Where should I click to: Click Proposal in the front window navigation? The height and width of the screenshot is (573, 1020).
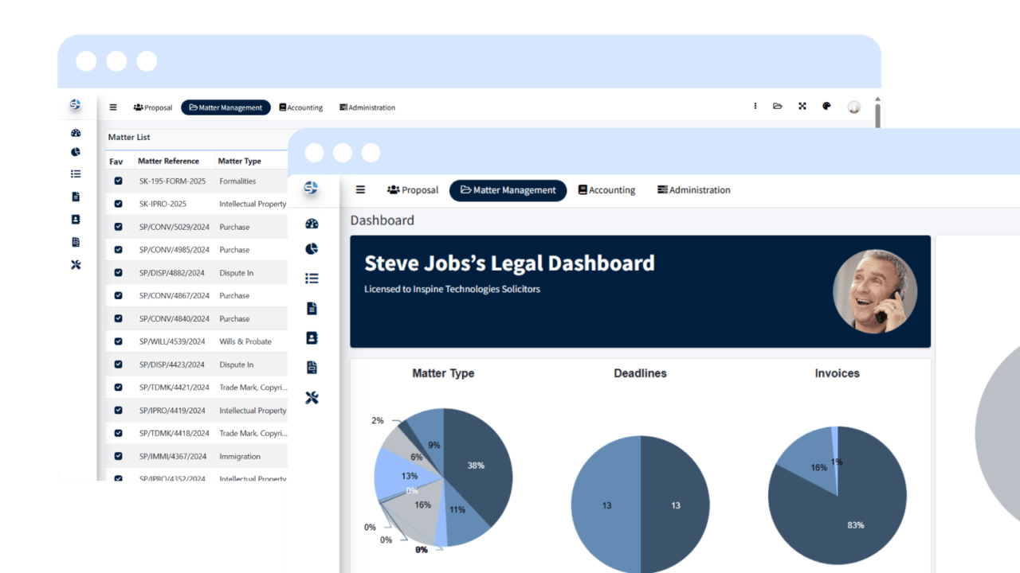point(413,190)
